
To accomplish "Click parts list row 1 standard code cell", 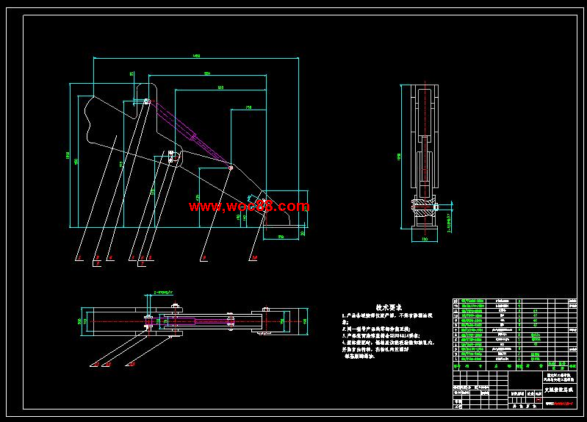I will click(472, 359).
